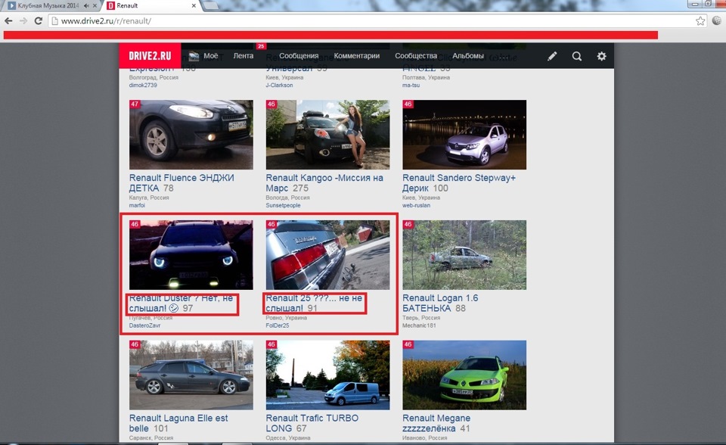Open user profile marfoi
726x445 pixels.
click(x=137, y=205)
